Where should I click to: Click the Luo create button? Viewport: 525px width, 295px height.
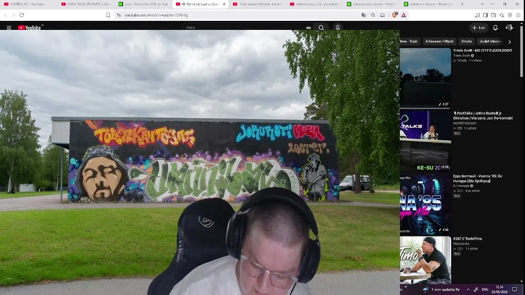click(x=478, y=28)
